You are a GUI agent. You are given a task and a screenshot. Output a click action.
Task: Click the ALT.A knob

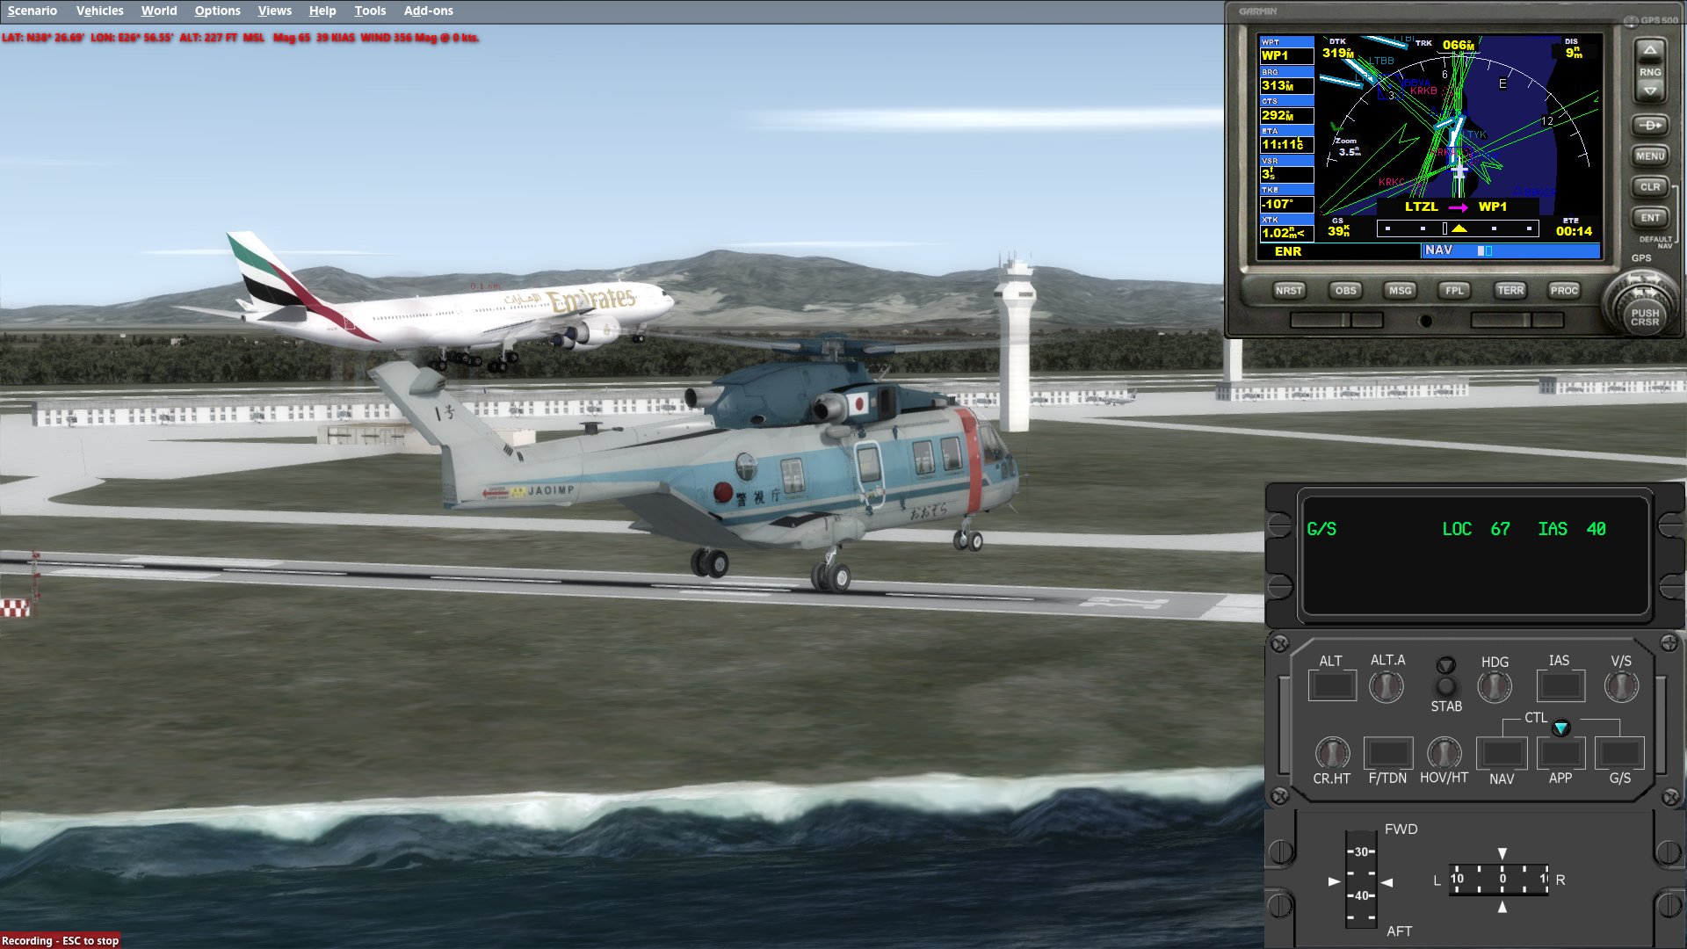point(1387,686)
